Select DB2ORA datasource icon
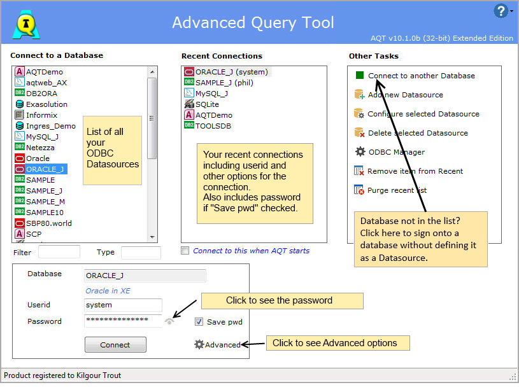 20,93
